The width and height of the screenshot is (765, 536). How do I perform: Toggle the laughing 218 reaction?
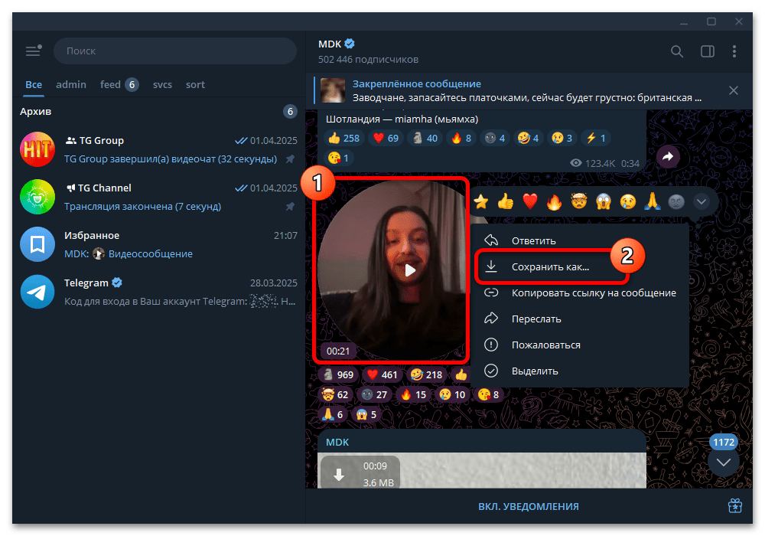pyautogui.click(x=426, y=374)
